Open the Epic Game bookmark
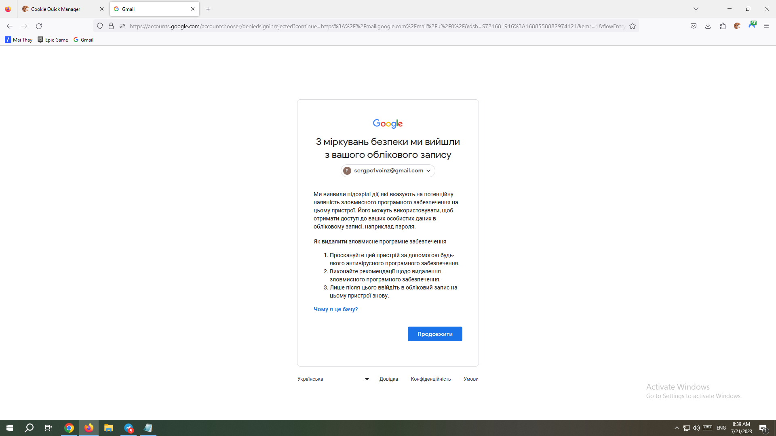776x436 pixels. pyautogui.click(x=53, y=40)
